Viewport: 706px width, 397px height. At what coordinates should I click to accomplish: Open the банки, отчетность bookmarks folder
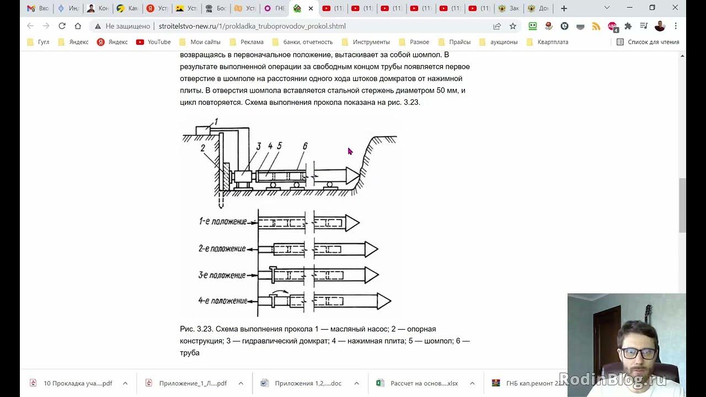(302, 42)
